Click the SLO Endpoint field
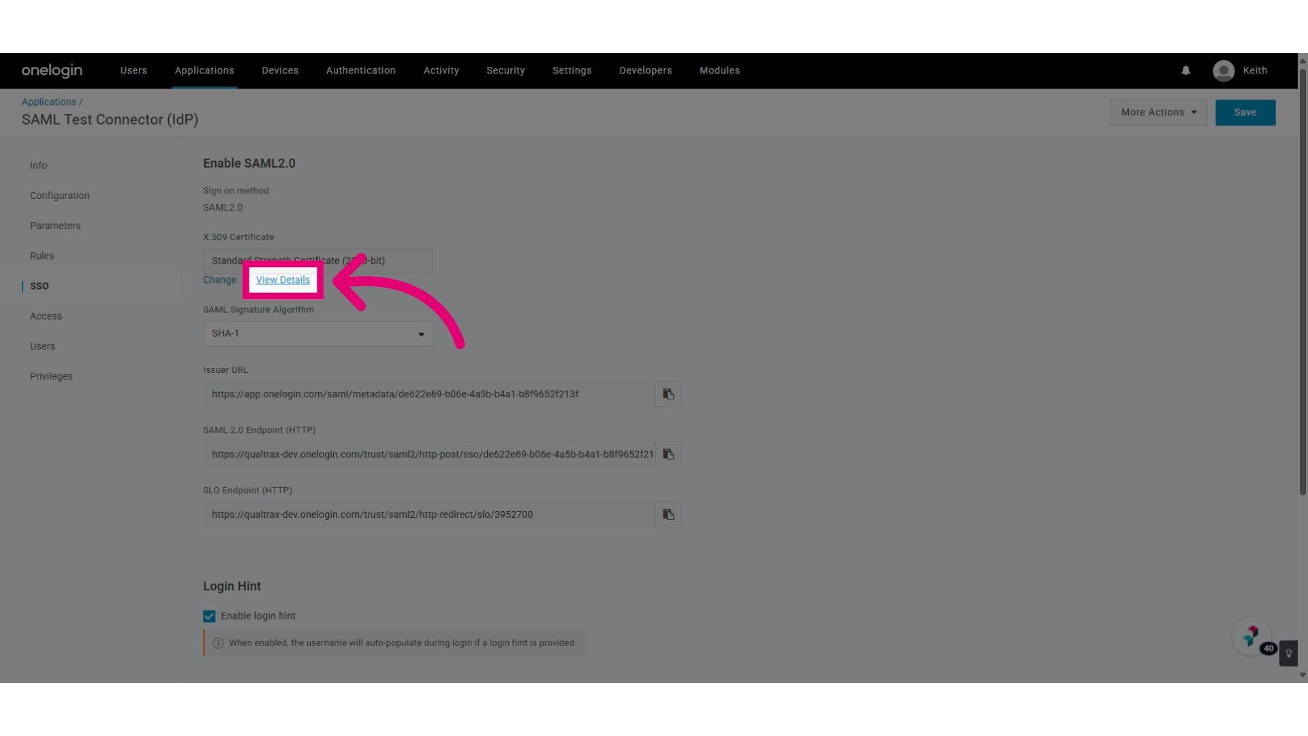 tap(429, 515)
